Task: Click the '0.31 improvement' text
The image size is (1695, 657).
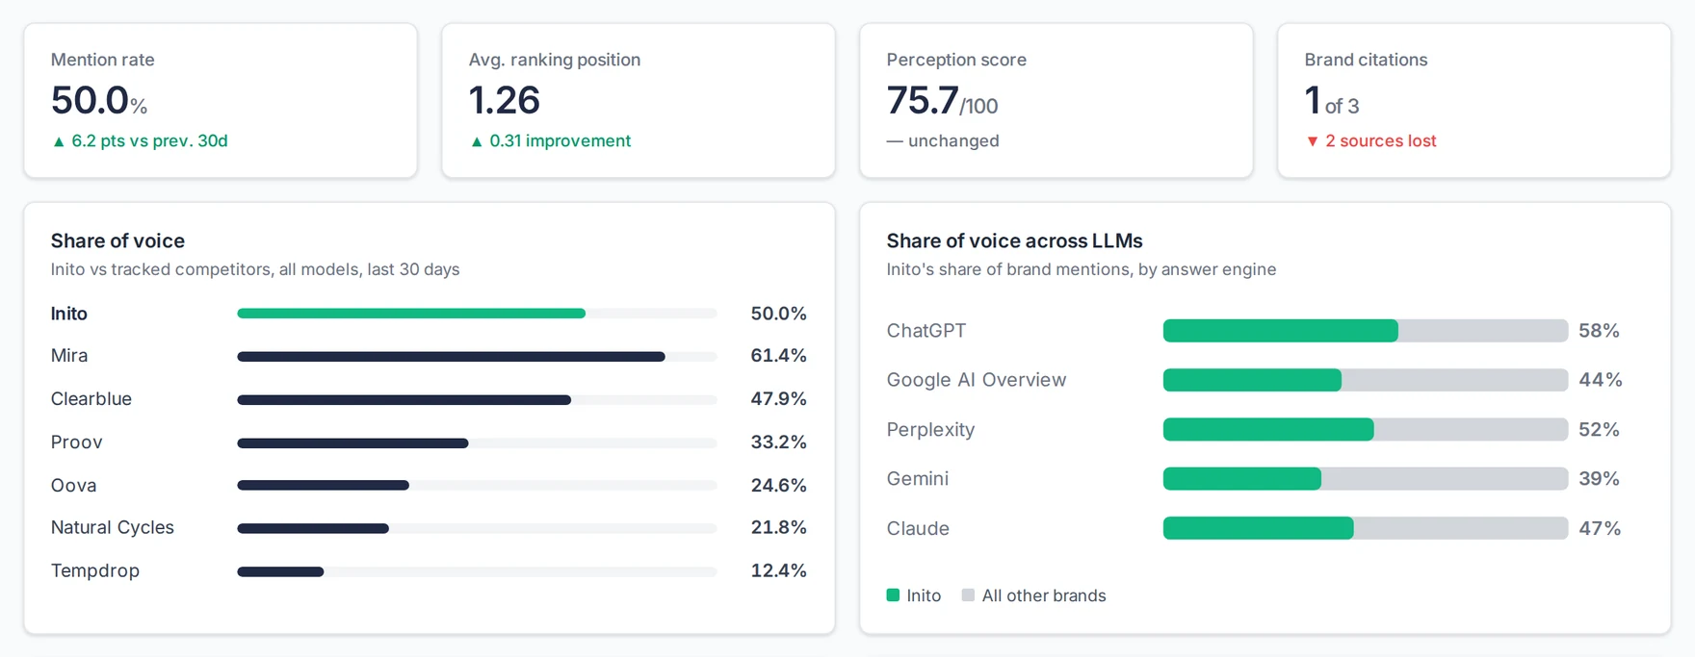Action: click(x=560, y=140)
